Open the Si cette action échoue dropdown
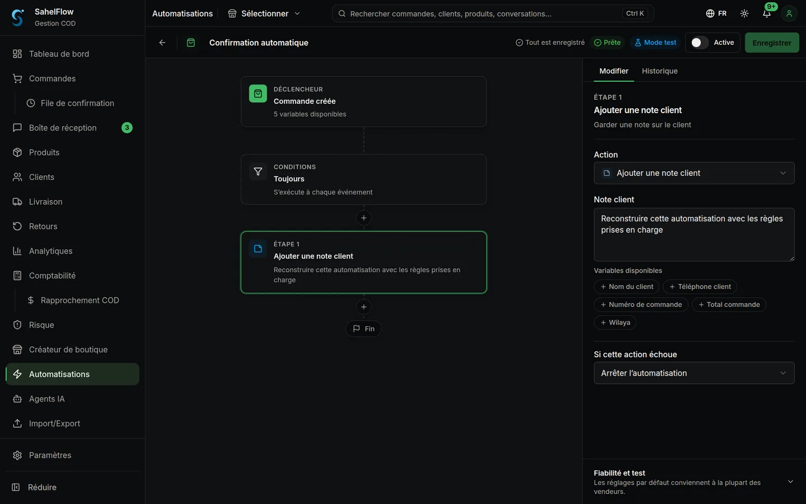This screenshot has height=504, width=806. tap(694, 373)
